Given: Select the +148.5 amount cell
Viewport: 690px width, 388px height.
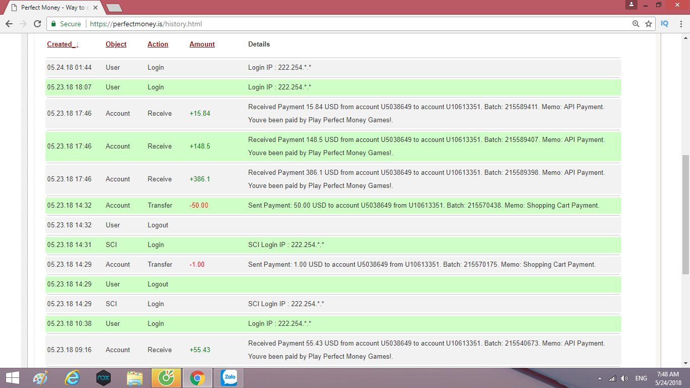Looking at the screenshot, I should 200,147.
